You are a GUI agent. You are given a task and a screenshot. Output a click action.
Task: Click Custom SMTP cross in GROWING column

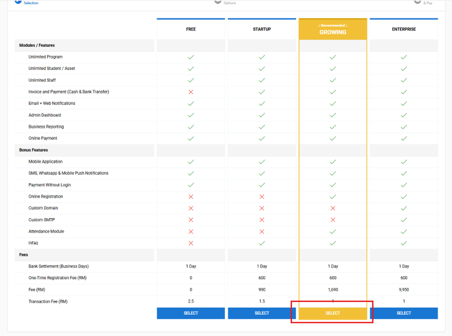click(x=333, y=220)
